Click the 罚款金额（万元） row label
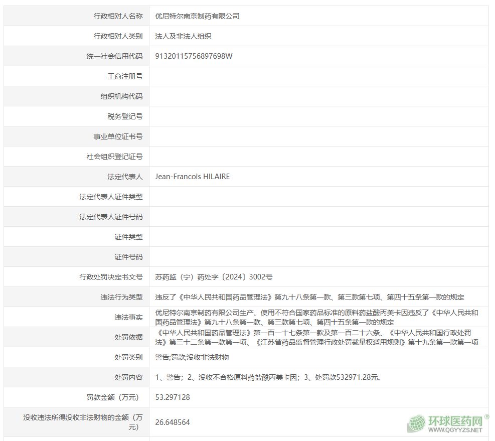495x441 pixels. coord(112,397)
